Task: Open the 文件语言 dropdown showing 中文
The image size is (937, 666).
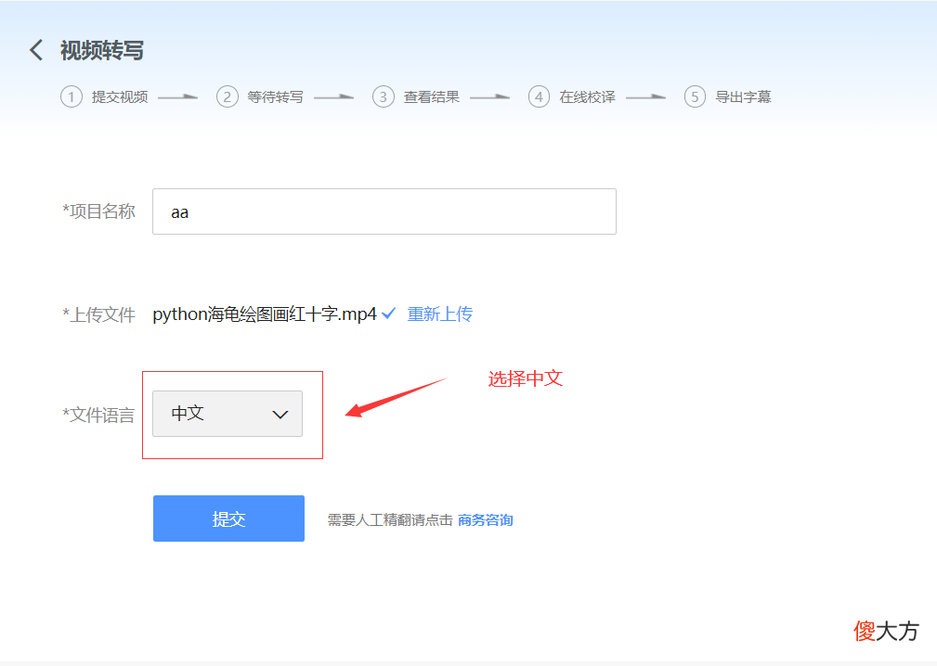Action: click(x=228, y=414)
